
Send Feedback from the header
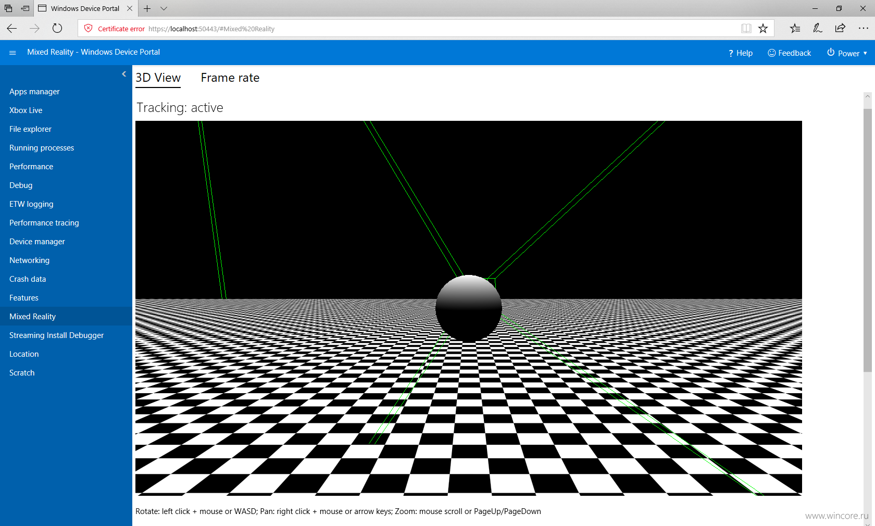789,53
